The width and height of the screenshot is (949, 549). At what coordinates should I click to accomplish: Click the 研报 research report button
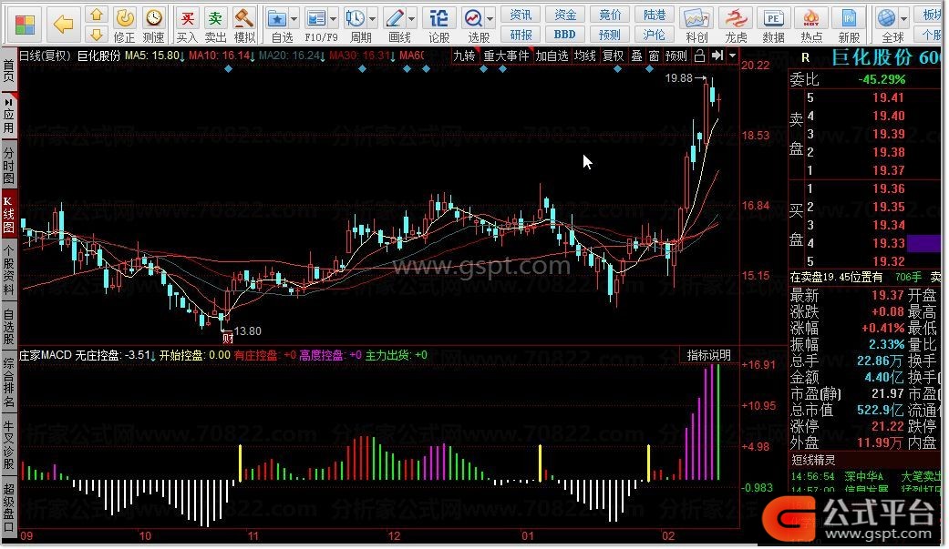click(x=521, y=36)
